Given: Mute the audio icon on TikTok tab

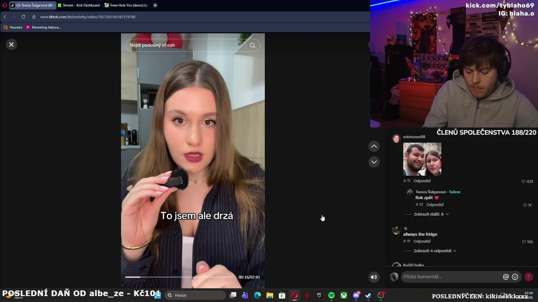Looking at the screenshot, I should [x=18, y=5].
